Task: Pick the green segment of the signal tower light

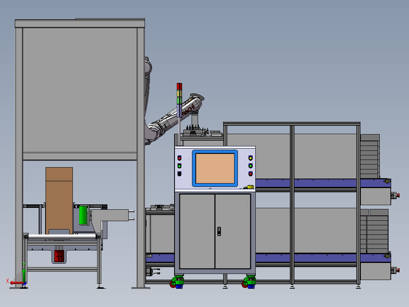Action: pyautogui.click(x=179, y=101)
